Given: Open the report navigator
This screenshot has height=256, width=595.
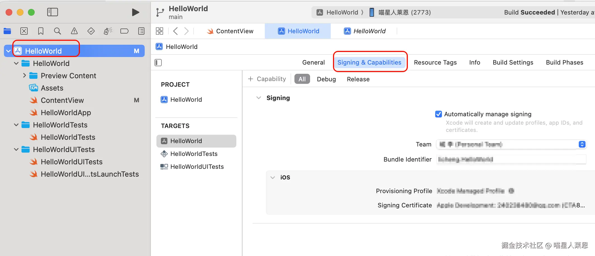Looking at the screenshot, I should [x=141, y=31].
